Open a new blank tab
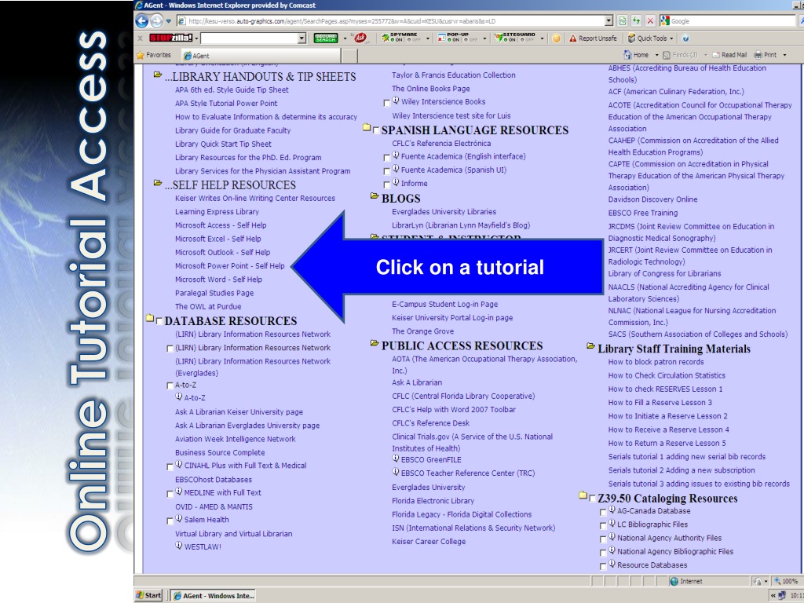 [349, 56]
